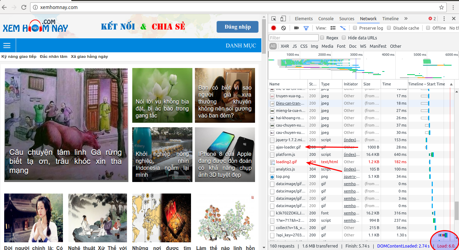
Task: Filter requests by XHR type
Action: 285,46
